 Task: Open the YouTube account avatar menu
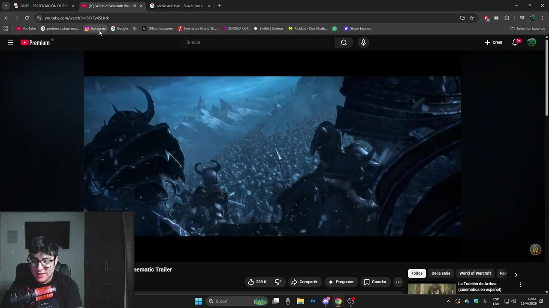click(532, 42)
